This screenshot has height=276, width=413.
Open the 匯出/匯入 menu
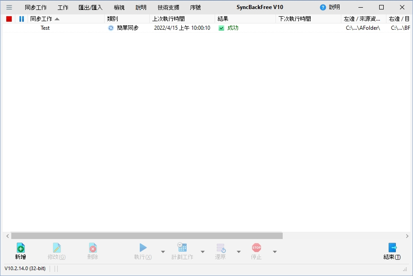click(x=91, y=7)
